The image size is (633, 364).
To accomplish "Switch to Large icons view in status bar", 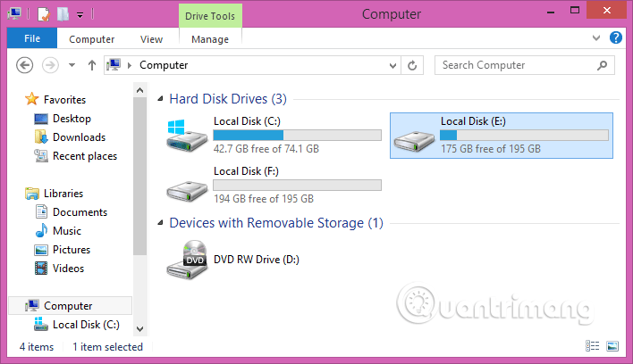I will pos(612,346).
